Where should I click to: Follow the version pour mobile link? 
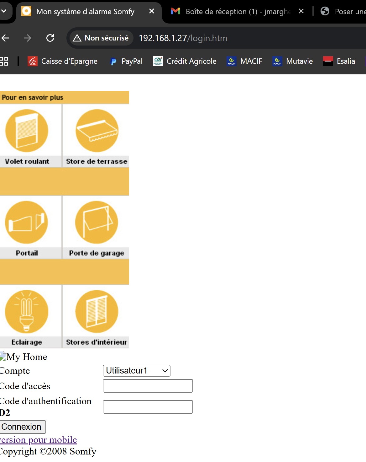pyautogui.click(x=38, y=440)
